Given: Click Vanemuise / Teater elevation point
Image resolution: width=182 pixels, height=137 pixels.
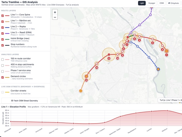Looking at the screenshot, I should point(120,116).
